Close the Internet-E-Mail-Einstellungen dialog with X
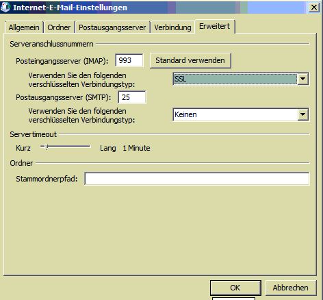The image size is (323, 300). (x=313, y=8)
